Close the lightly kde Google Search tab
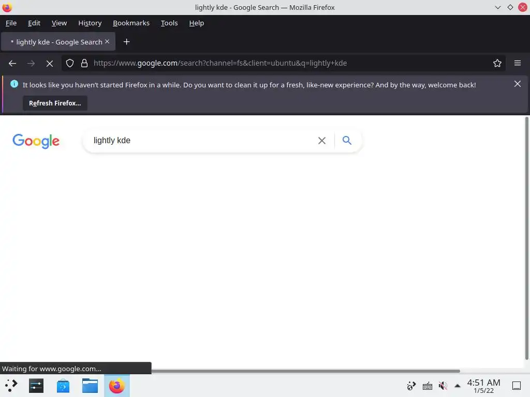Screen dimensions: 530x397 107,41
